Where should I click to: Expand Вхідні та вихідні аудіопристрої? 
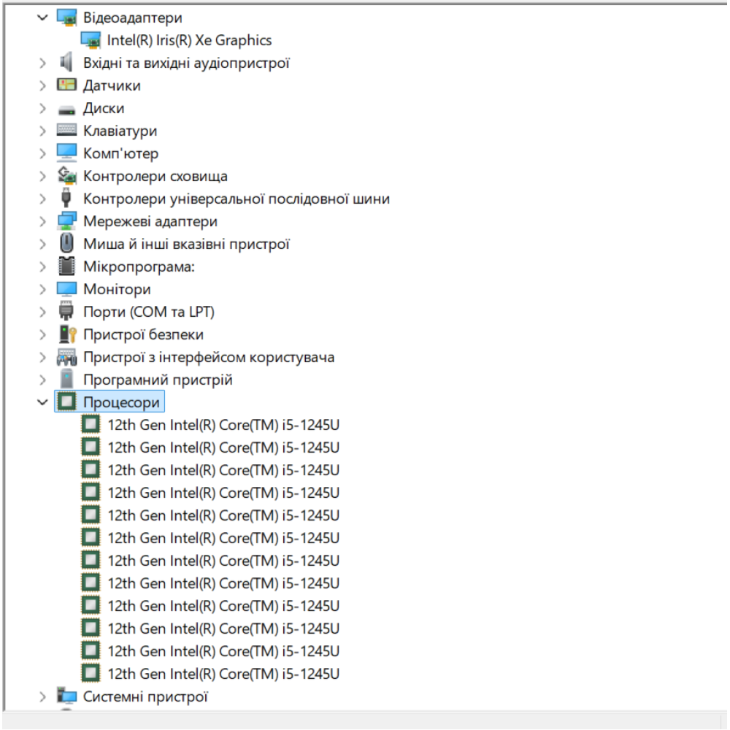coord(42,63)
